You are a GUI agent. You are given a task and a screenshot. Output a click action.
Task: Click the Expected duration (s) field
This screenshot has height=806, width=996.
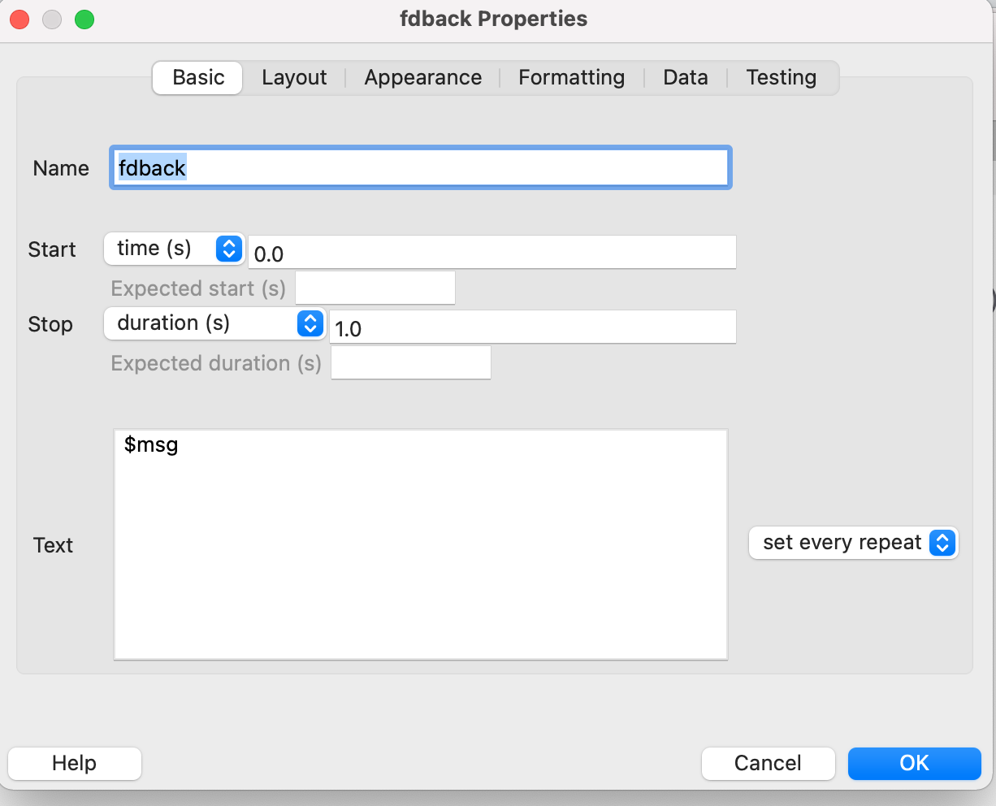tap(411, 362)
